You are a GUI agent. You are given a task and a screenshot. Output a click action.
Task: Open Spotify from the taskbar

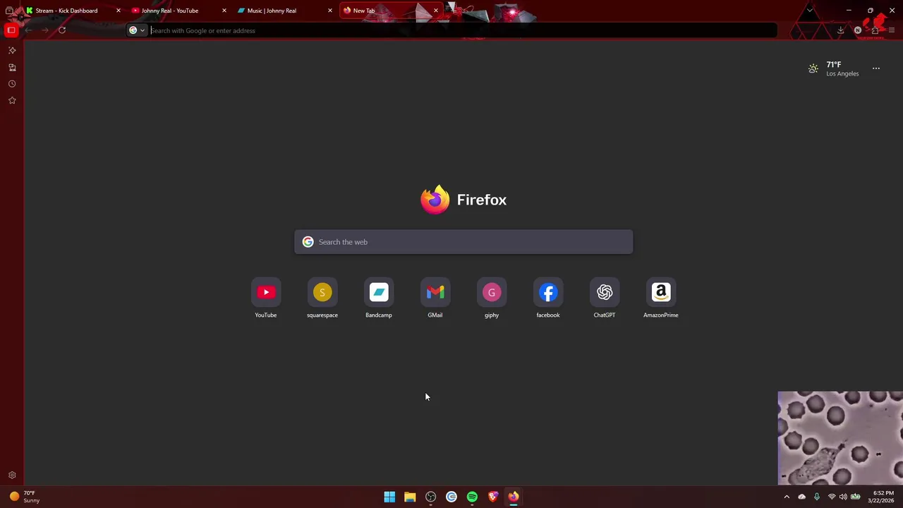(x=472, y=497)
